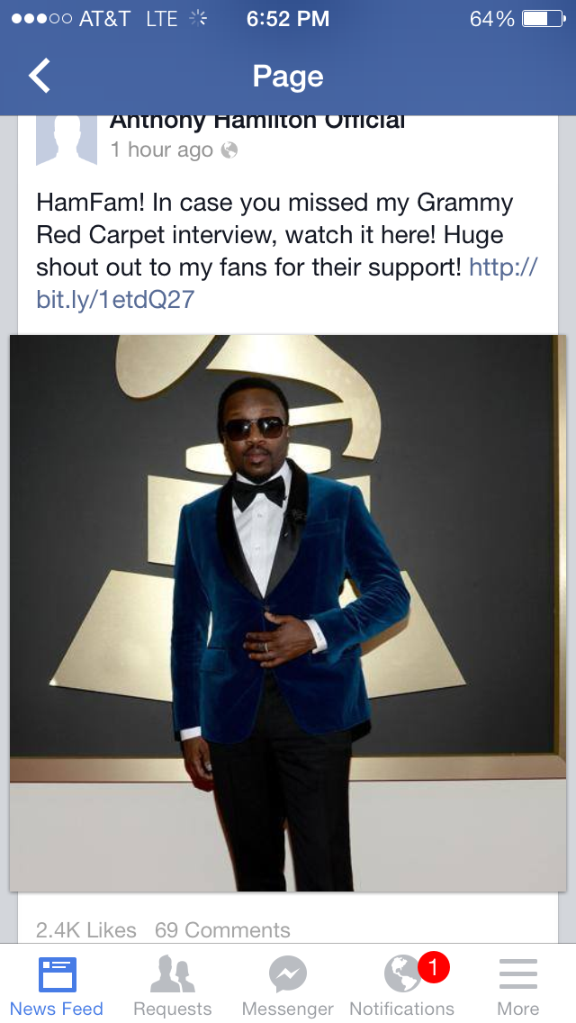Image resolution: width=576 pixels, height=1023 pixels.
Task: Tap the Page title in header
Action: (288, 77)
